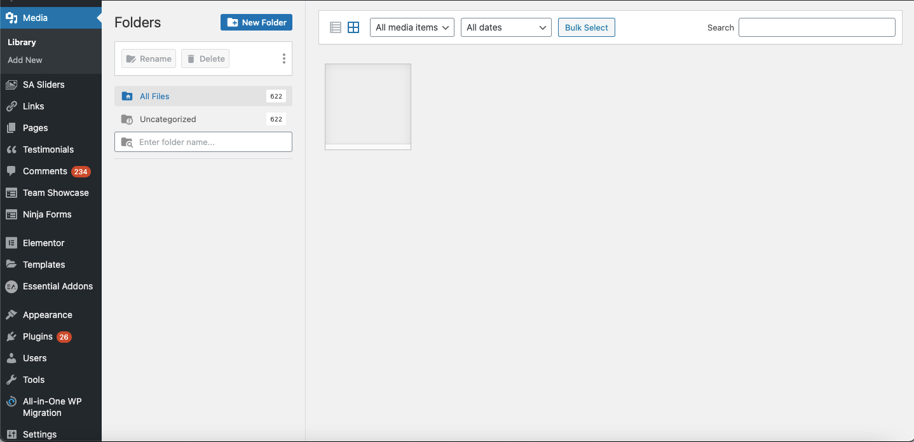The image size is (914, 442).
Task: Open the All media items dropdown
Action: (412, 27)
